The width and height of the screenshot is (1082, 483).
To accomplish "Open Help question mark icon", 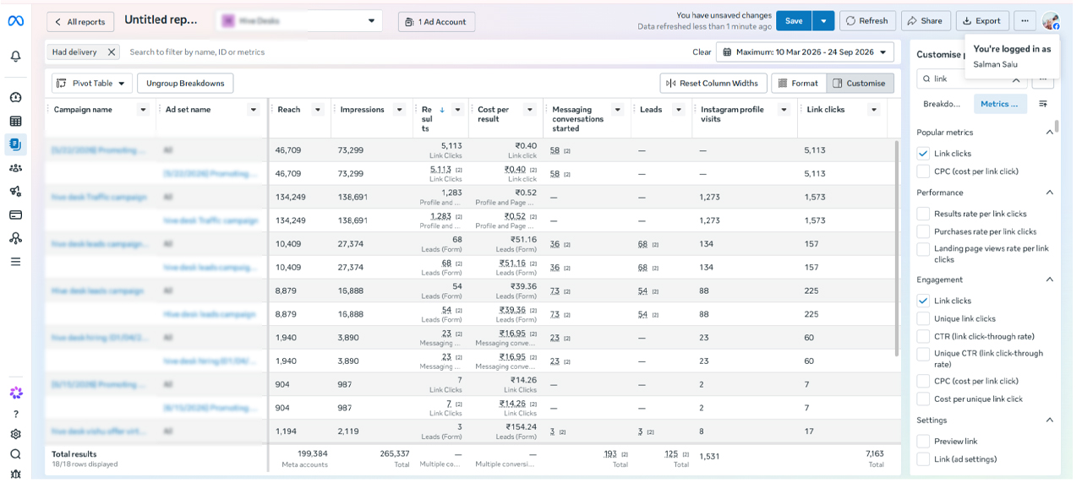I will [x=15, y=414].
